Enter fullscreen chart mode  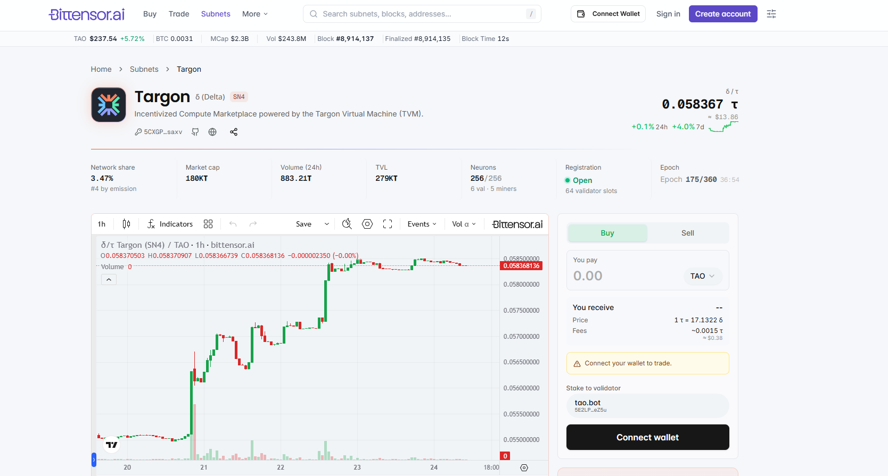tap(388, 224)
